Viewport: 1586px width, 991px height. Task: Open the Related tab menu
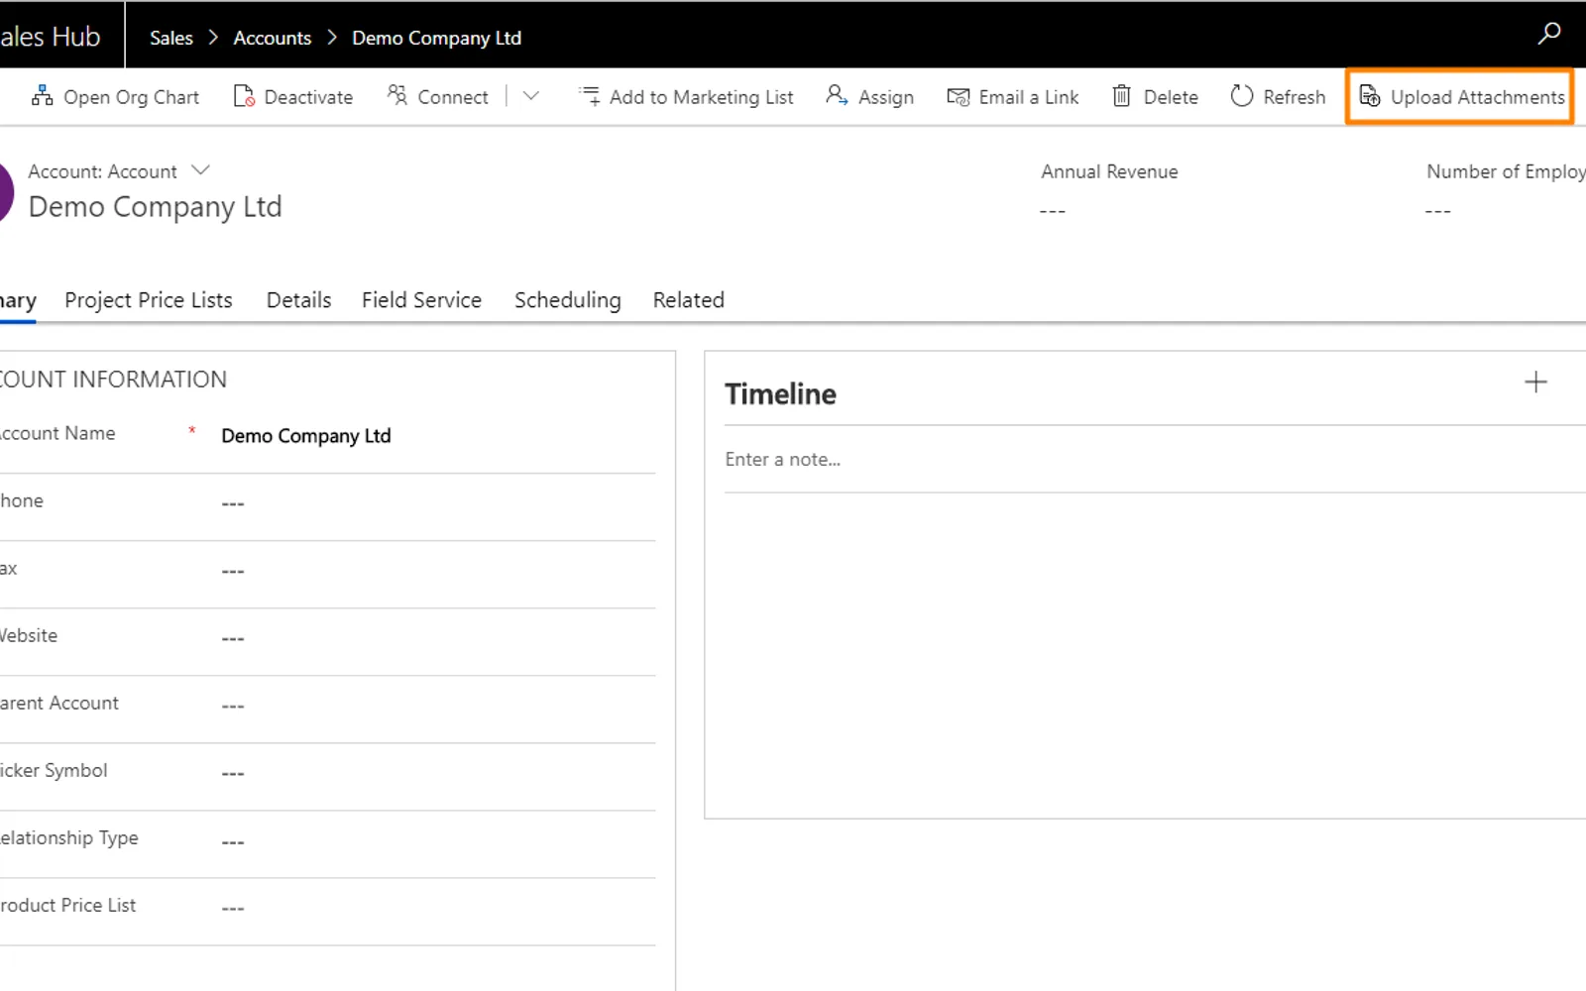coord(688,300)
